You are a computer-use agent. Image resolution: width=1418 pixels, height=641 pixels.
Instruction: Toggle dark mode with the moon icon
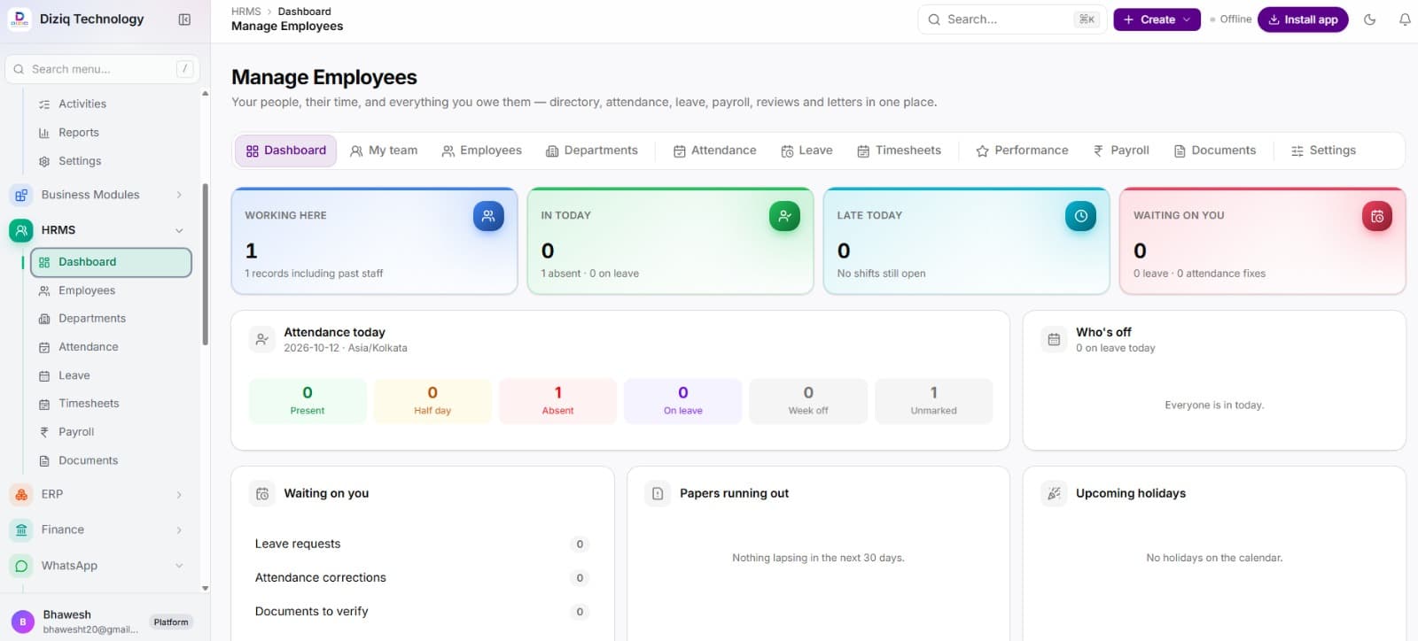(1369, 19)
